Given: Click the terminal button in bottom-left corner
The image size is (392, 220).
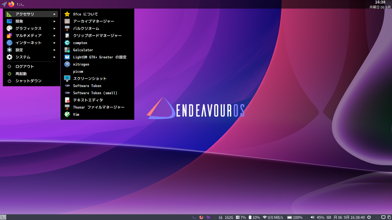Looking at the screenshot, I should [x=3, y=217].
